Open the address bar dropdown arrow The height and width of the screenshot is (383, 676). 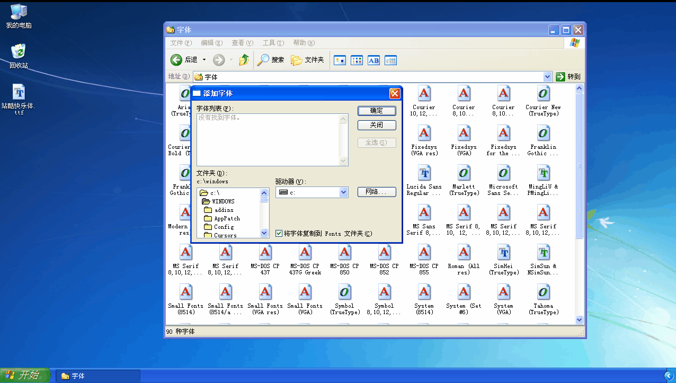pyautogui.click(x=547, y=77)
